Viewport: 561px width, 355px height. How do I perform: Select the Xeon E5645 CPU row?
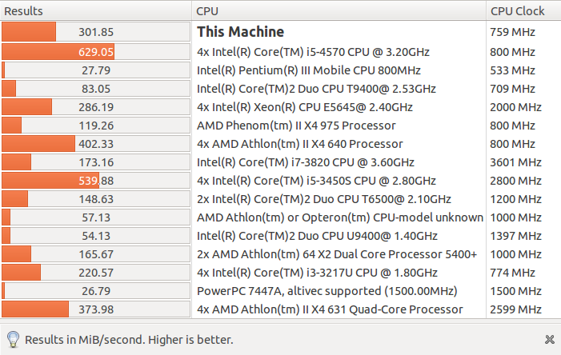point(280,107)
